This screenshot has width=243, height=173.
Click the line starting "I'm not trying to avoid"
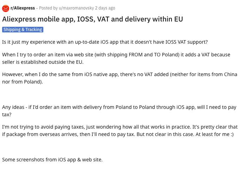coord(120,127)
